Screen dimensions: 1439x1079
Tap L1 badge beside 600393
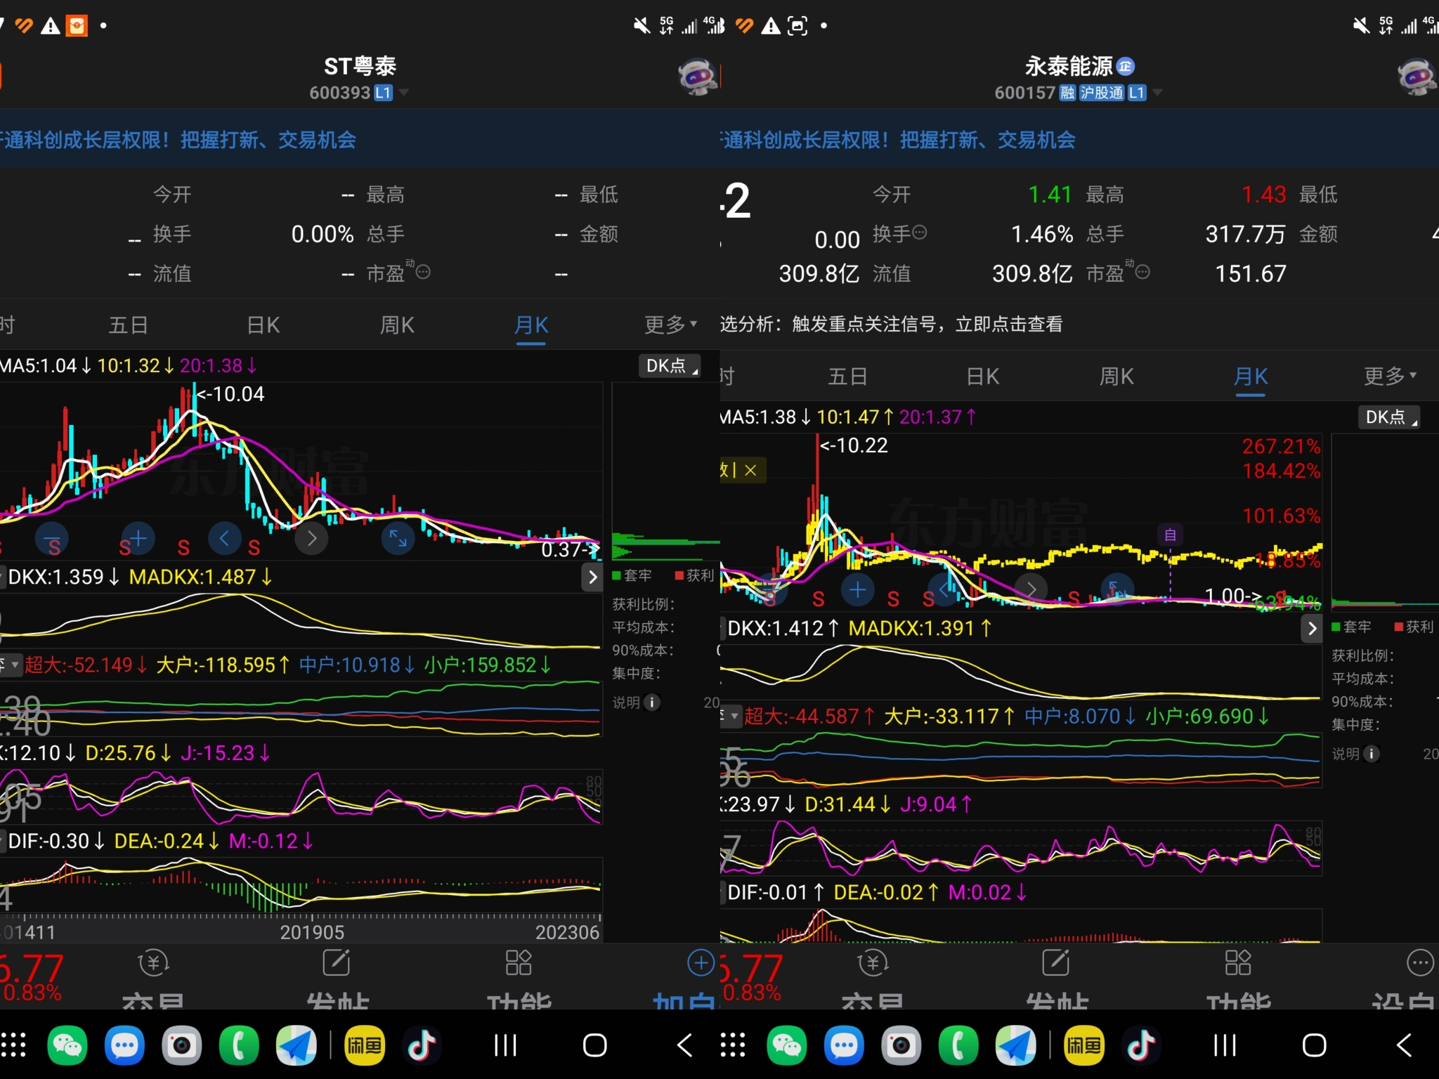(x=383, y=93)
